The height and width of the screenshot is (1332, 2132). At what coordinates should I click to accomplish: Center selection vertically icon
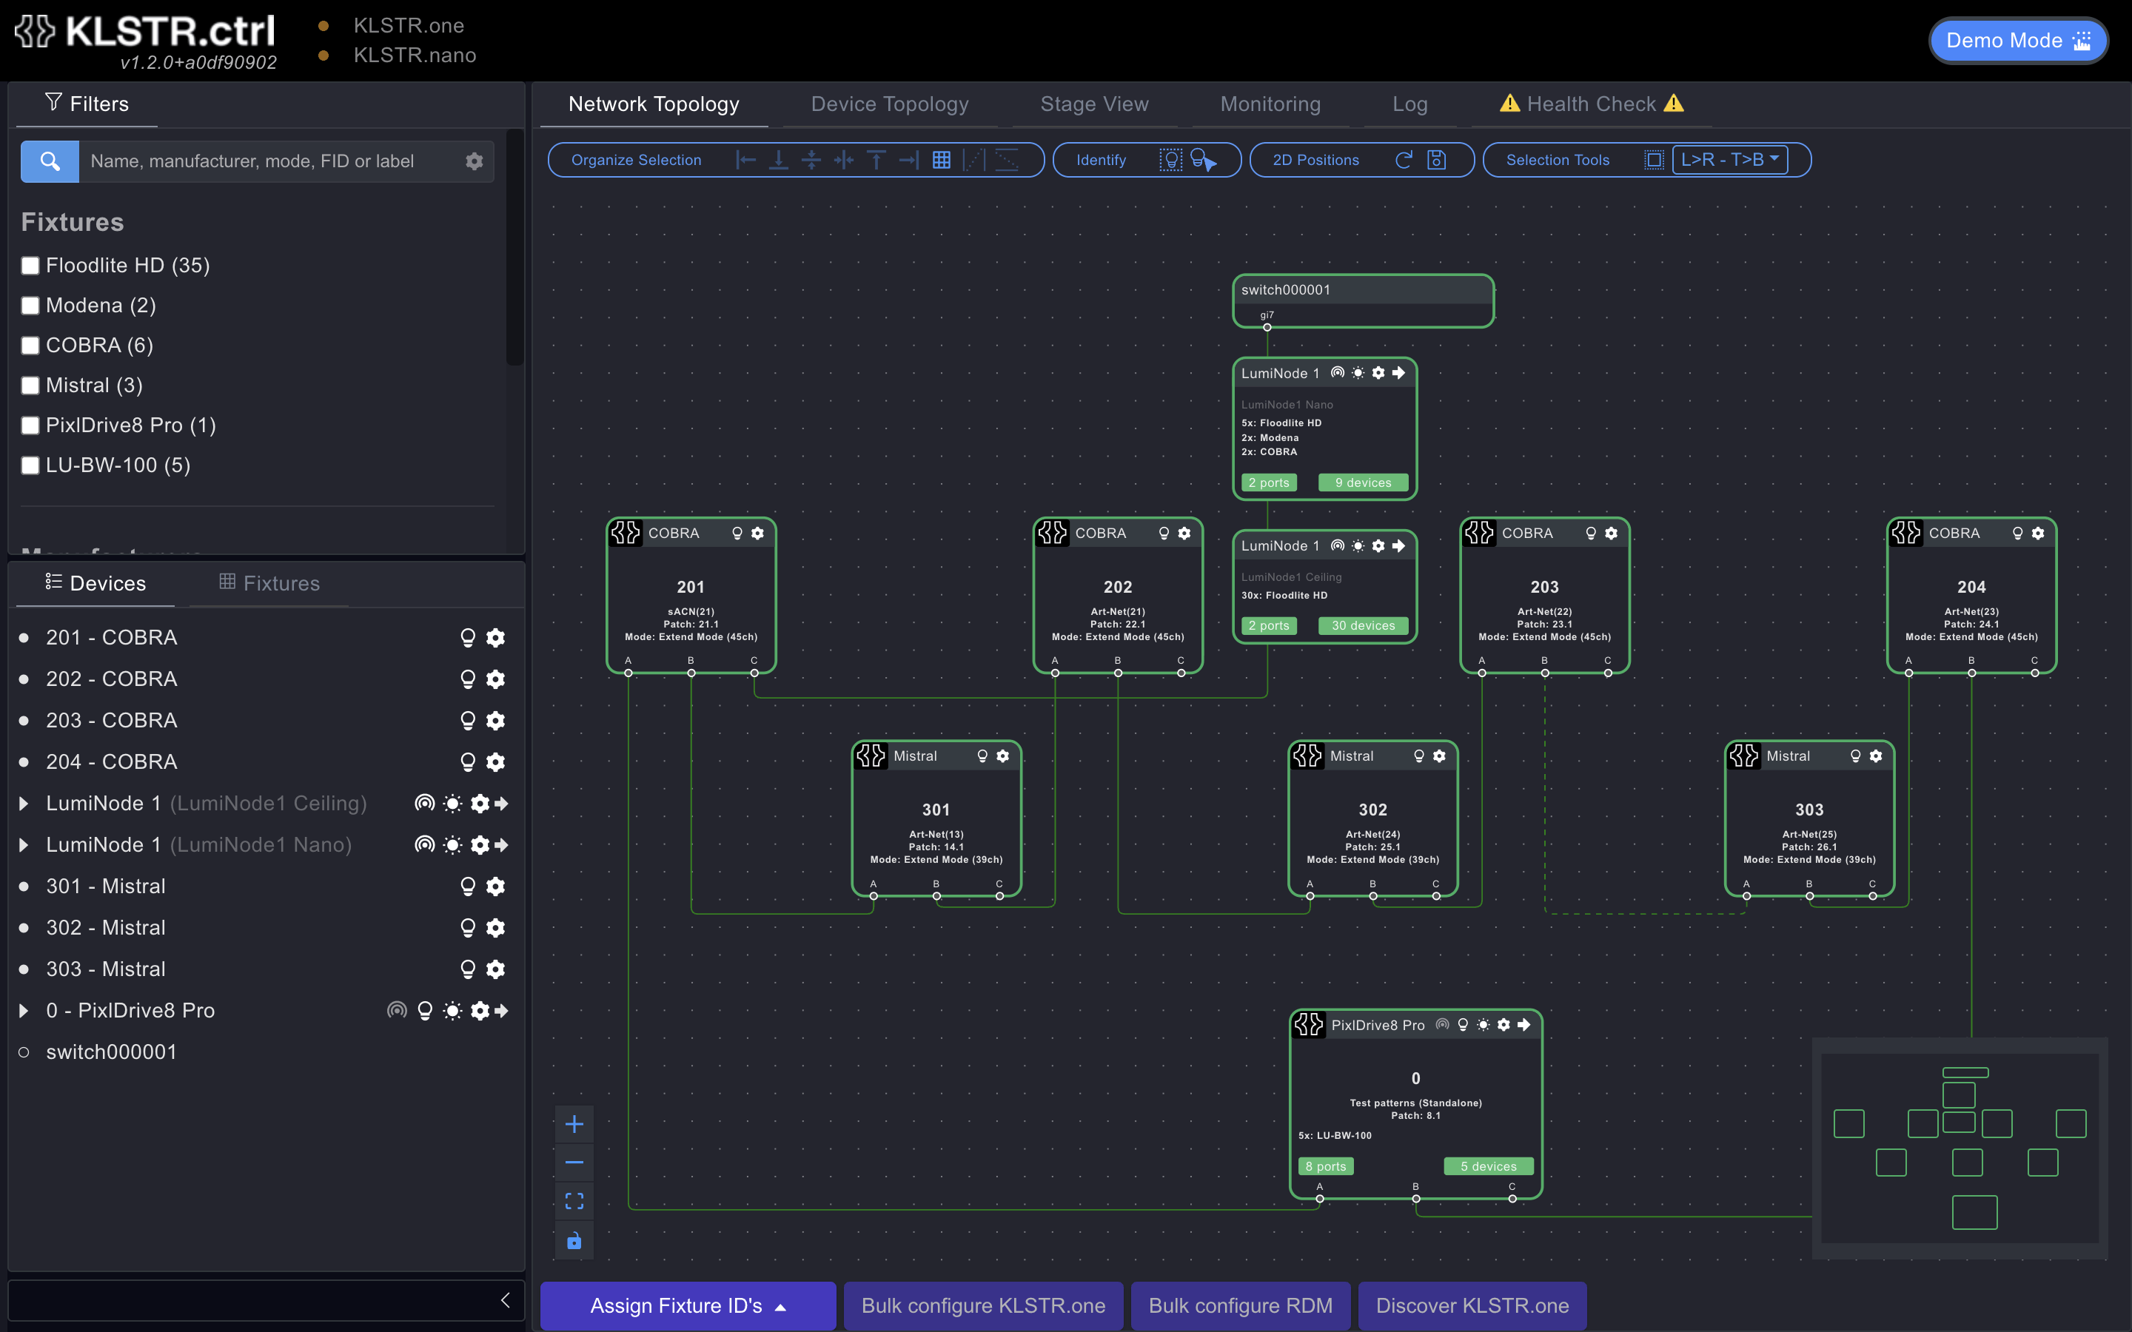coord(811,159)
